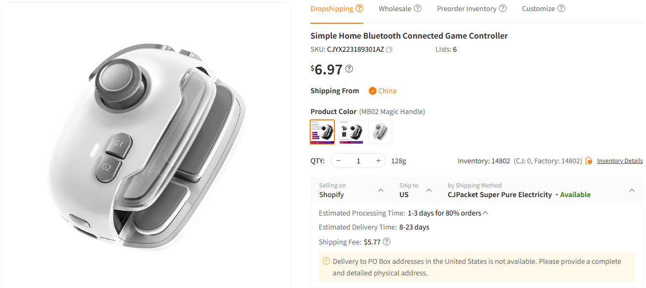This screenshot has height=288, width=646.
Task: Open the Preorder Inventory help icon
Action: 502,8
